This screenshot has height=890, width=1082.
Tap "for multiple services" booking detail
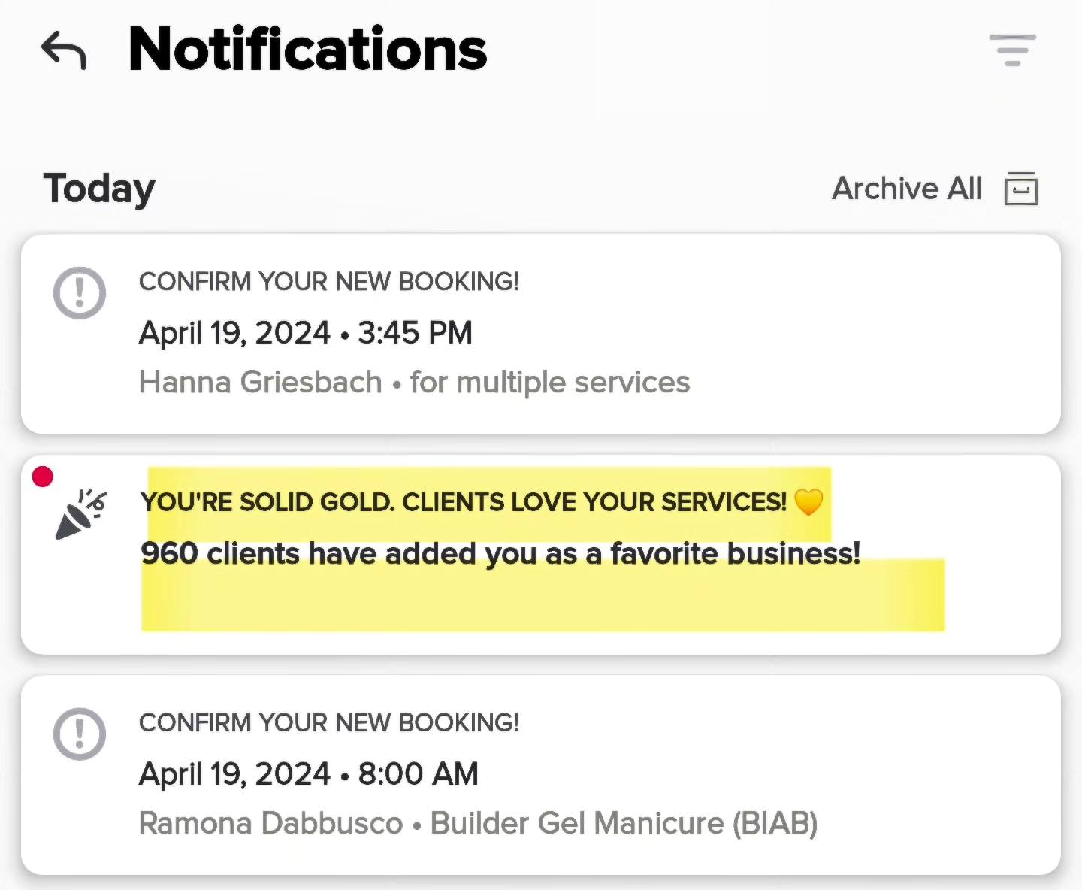point(549,383)
